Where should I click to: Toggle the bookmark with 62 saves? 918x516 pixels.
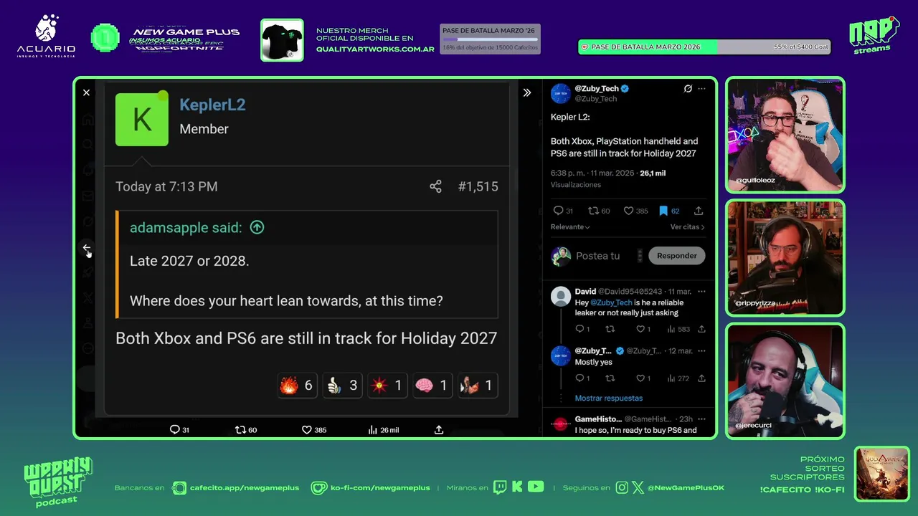[669, 211]
